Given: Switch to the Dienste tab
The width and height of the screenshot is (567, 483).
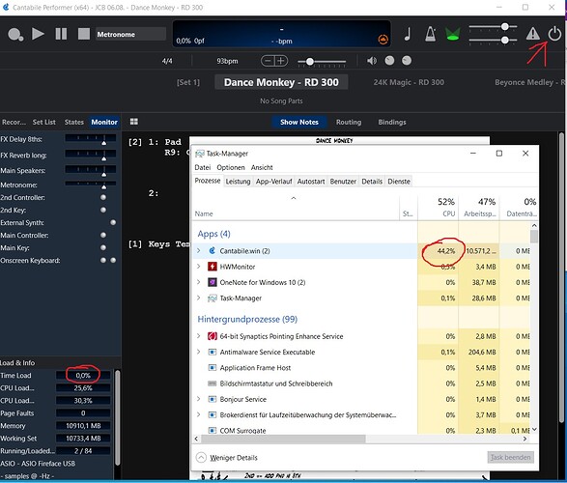Looking at the screenshot, I should [x=399, y=182].
